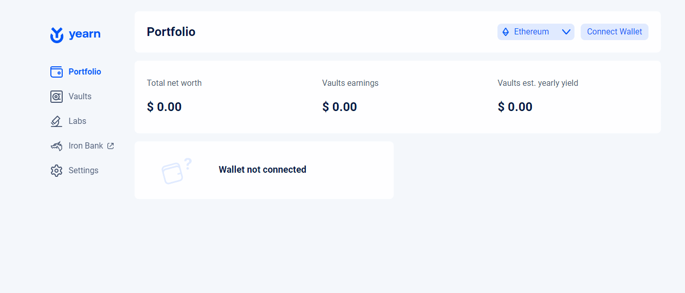Image resolution: width=685 pixels, height=293 pixels.
Task: Go to the Portfolio menu item
Action: [76, 72]
